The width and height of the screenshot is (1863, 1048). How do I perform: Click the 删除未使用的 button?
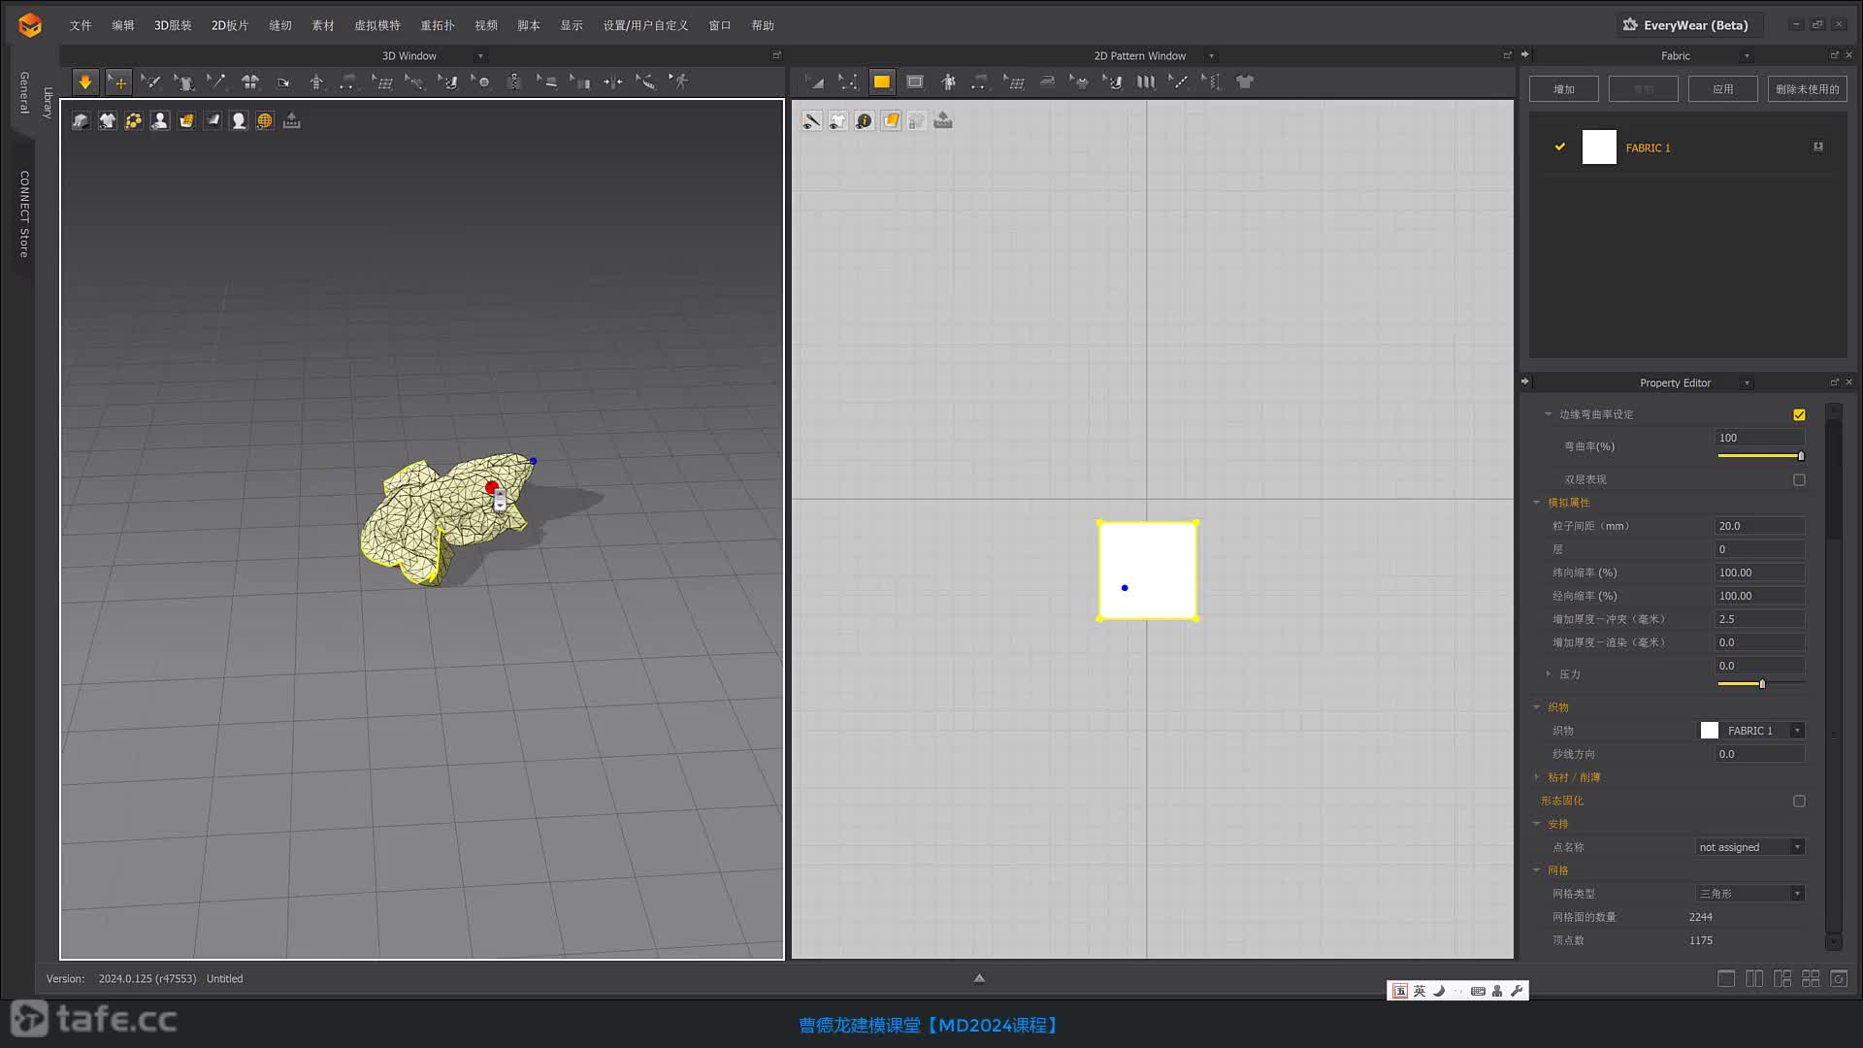coord(1808,89)
